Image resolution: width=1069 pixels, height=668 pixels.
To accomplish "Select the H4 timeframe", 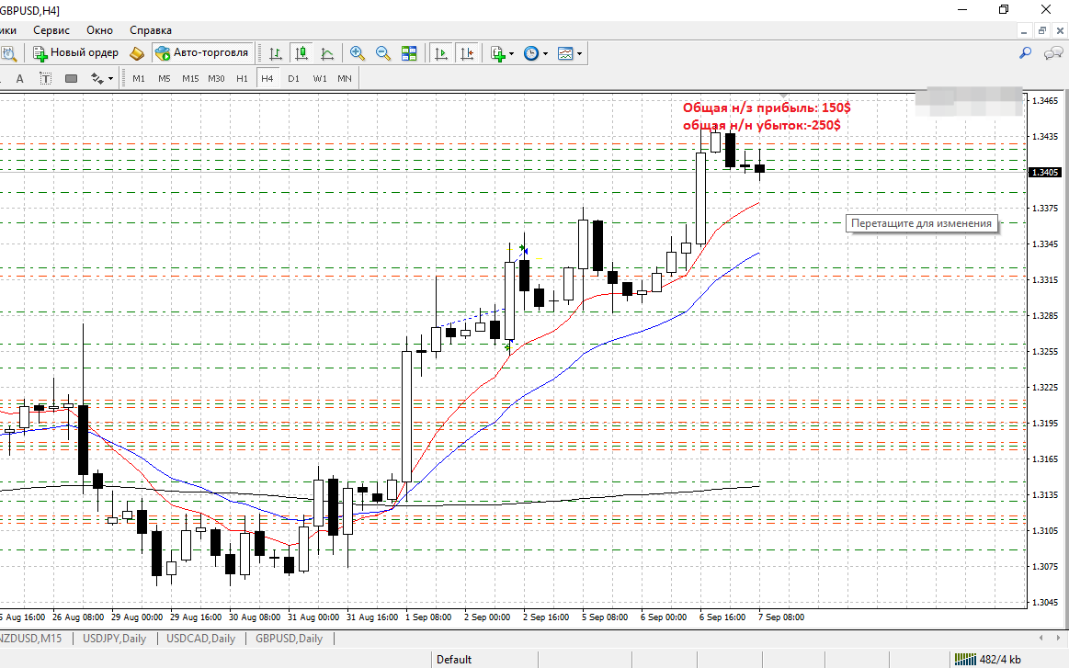I will (x=267, y=78).
